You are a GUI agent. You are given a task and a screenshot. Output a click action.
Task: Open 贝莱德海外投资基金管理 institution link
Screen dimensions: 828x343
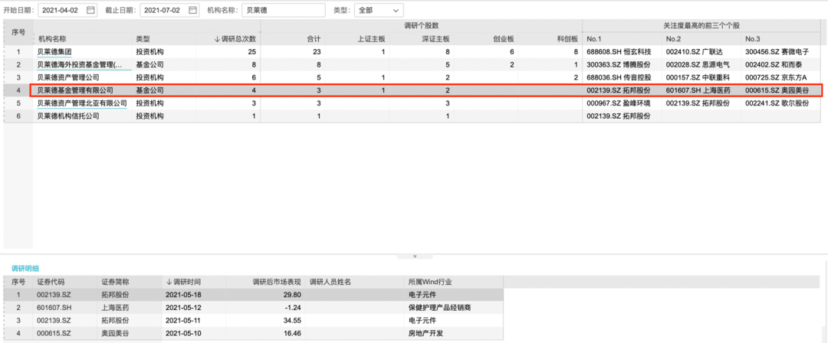tap(80, 64)
